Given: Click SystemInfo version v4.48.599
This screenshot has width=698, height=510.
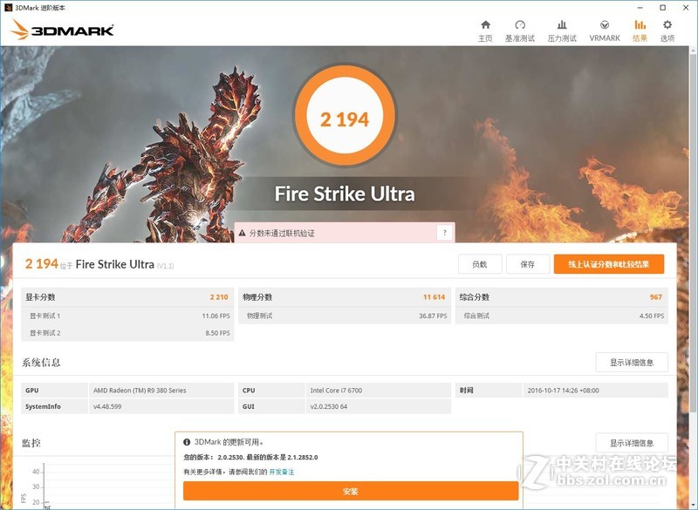Looking at the screenshot, I should coord(107,406).
